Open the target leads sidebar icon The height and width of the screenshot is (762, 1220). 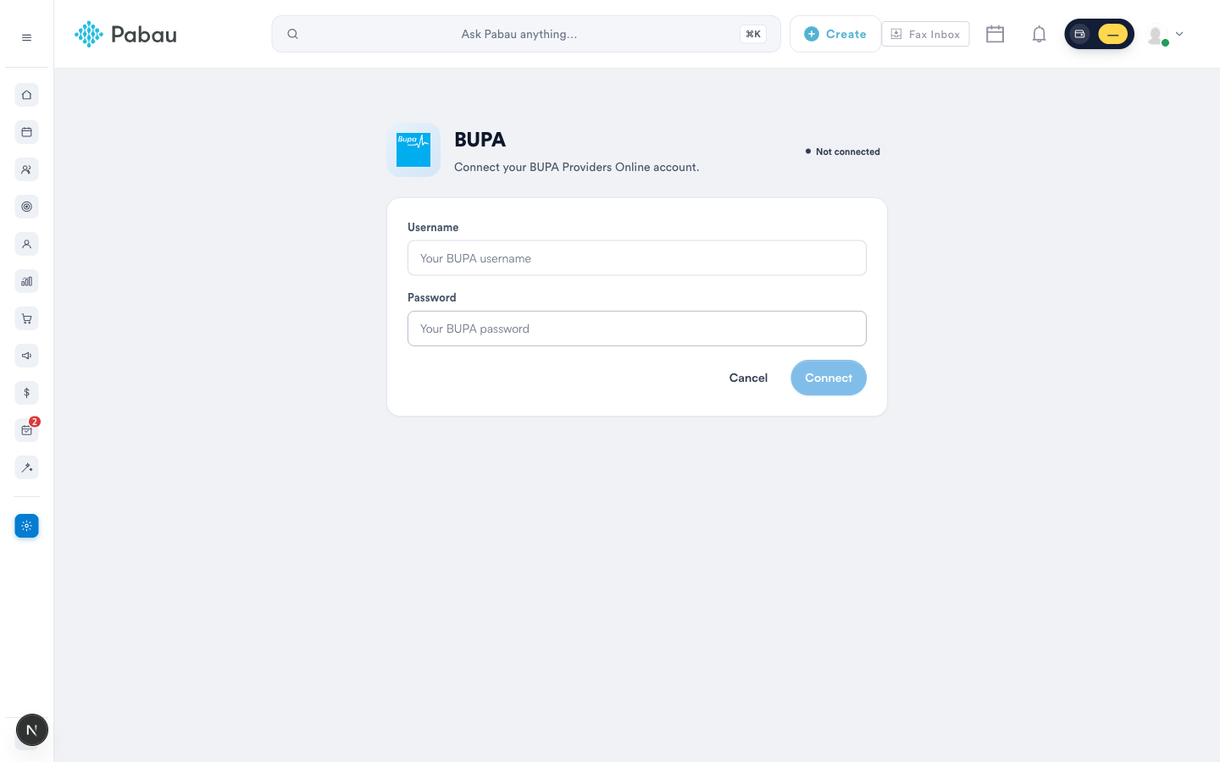27,207
